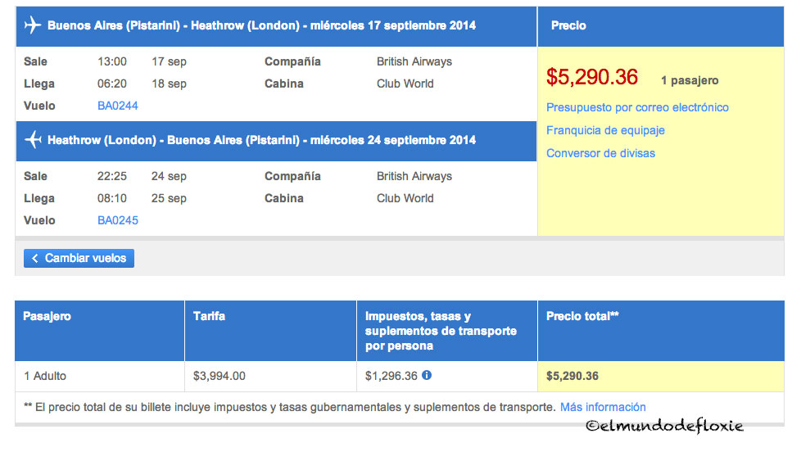Click the return flight airplane icon
801x452 pixels.
pos(33,139)
